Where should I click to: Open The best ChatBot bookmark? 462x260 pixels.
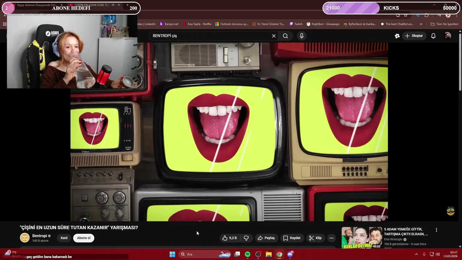click(x=397, y=24)
